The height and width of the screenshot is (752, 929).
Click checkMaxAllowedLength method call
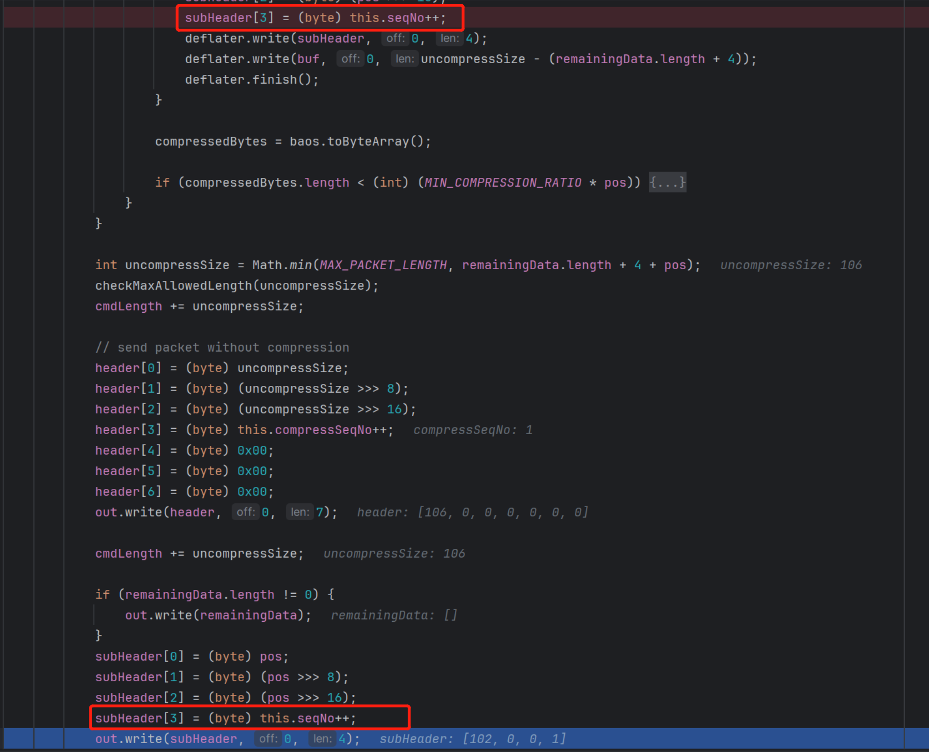pyautogui.click(x=173, y=286)
